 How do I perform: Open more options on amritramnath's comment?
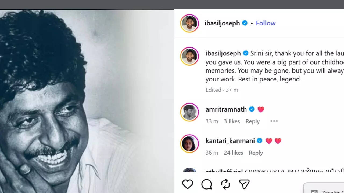tap(274, 121)
